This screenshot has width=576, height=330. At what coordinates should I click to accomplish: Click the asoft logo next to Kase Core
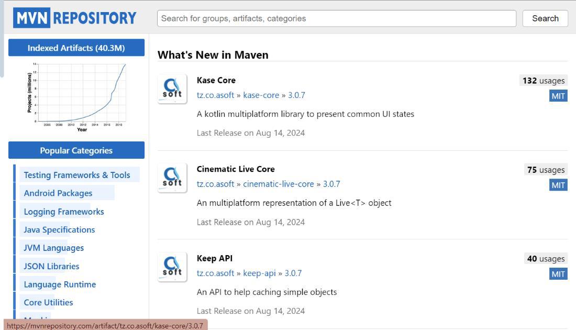pos(172,89)
